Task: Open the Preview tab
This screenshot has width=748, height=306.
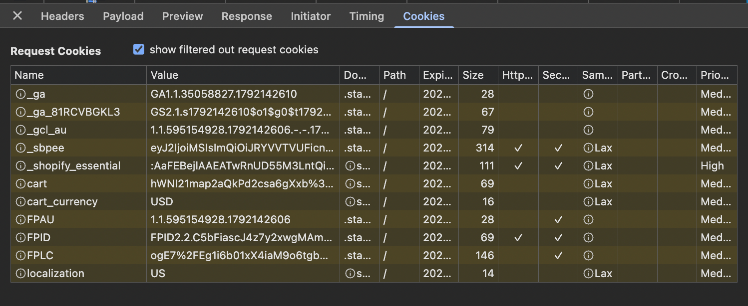Action: click(x=183, y=16)
